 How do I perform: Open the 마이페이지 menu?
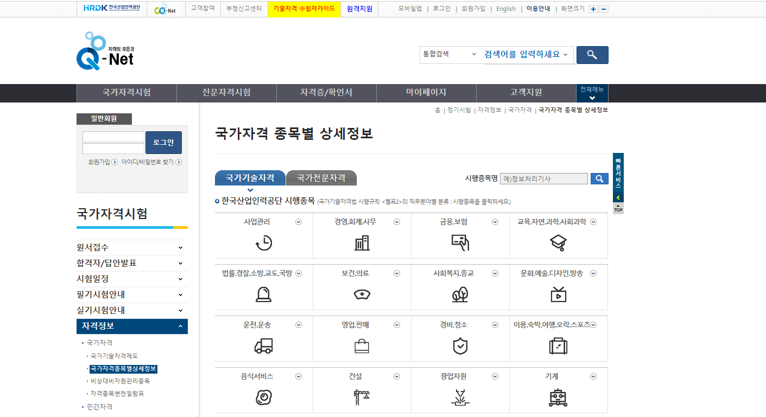[426, 93]
